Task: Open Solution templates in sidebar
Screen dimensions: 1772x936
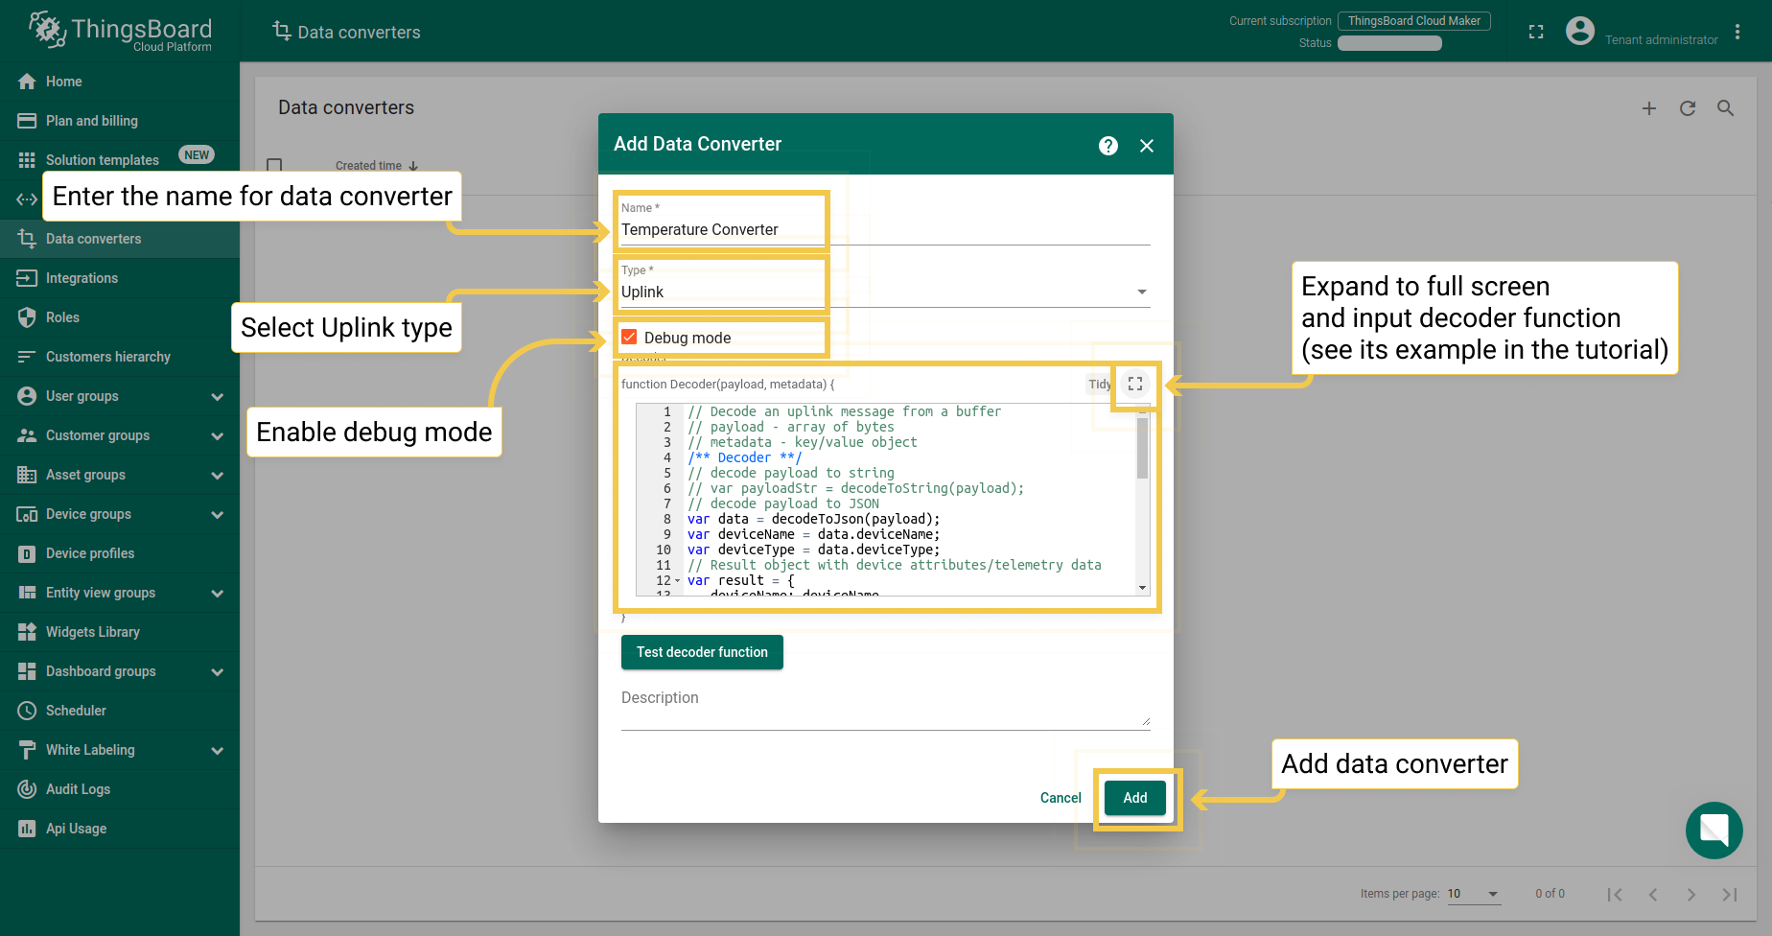Action: point(120,160)
